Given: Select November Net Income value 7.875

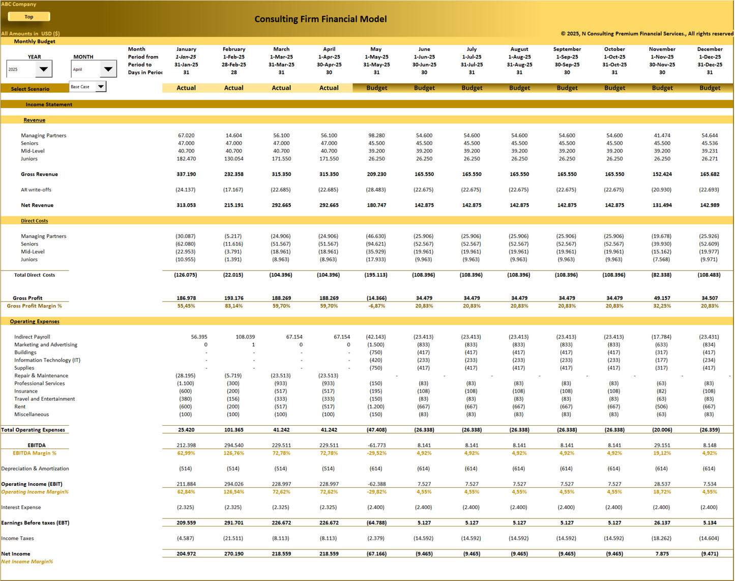Looking at the screenshot, I should coord(662,554).
